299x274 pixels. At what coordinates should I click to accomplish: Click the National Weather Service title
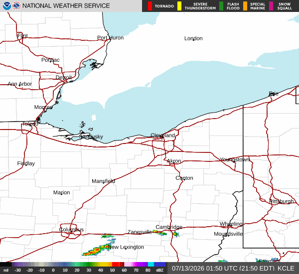[x=66, y=5]
